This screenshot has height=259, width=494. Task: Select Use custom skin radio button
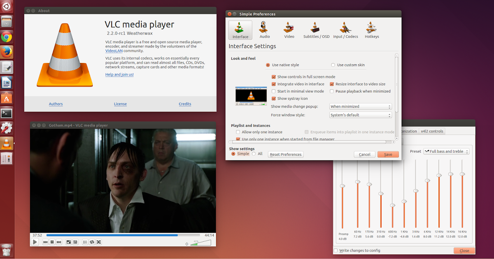point(333,65)
